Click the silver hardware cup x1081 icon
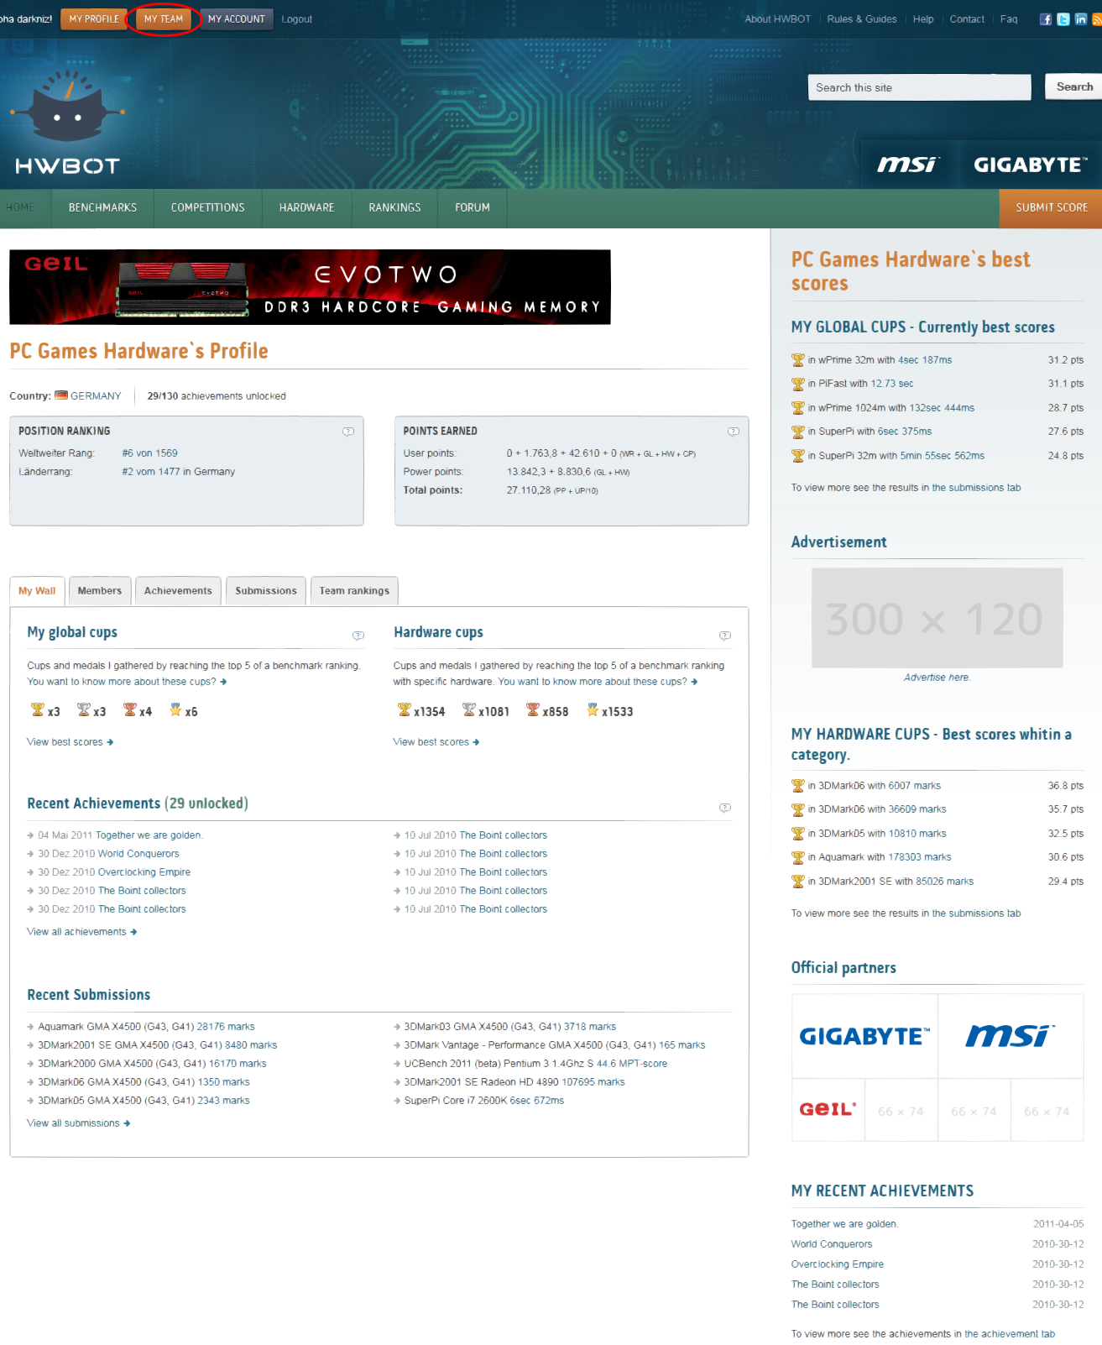 pos(469,710)
